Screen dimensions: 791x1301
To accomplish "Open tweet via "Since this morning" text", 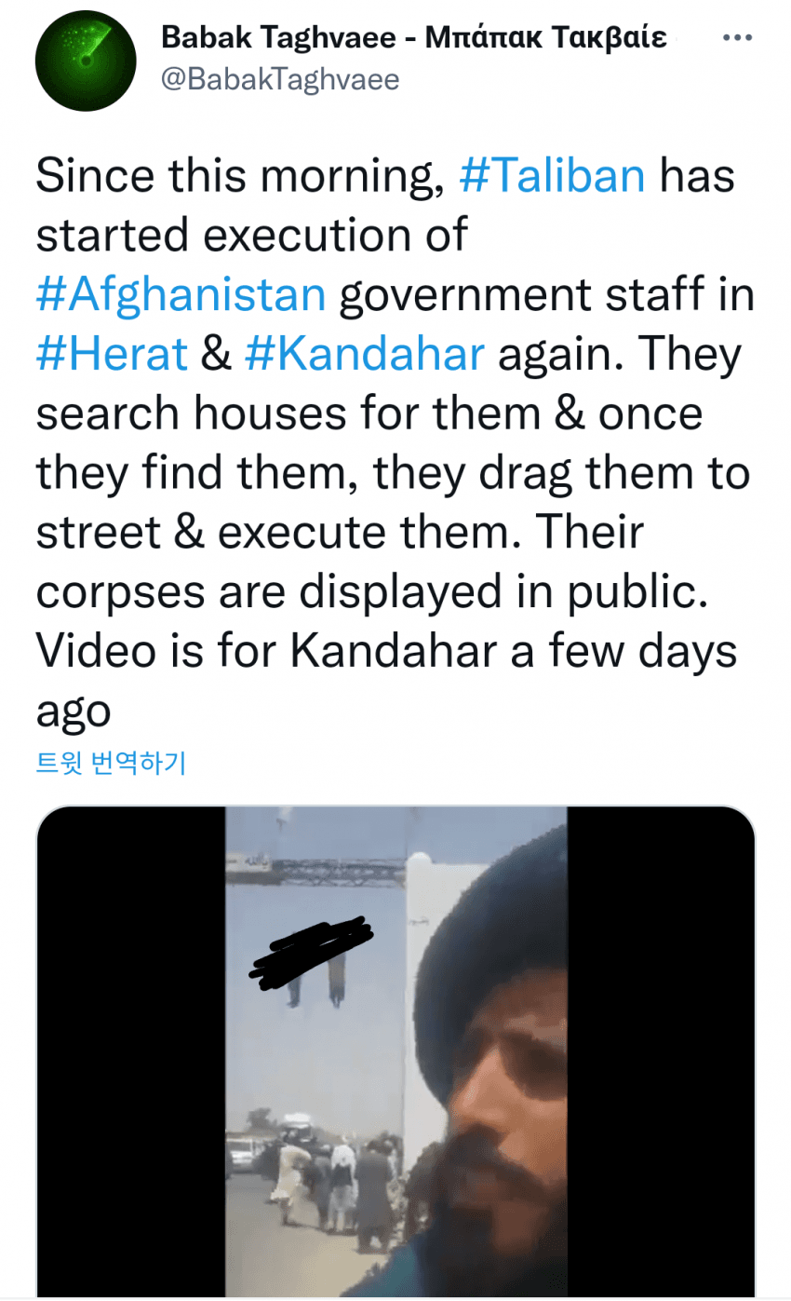I will pyautogui.click(x=238, y=176).
